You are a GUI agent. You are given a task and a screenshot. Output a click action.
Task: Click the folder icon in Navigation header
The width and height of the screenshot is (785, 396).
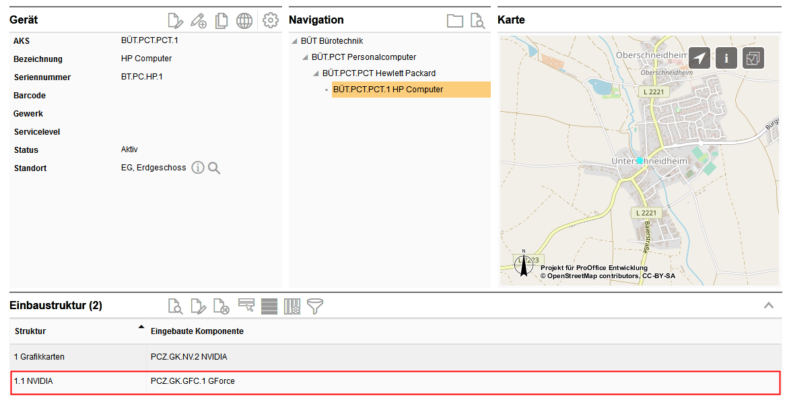[x=455, y=21]
